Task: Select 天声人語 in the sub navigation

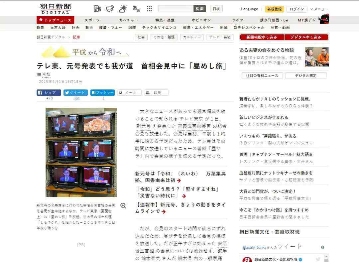Action: tap(58, 28)
